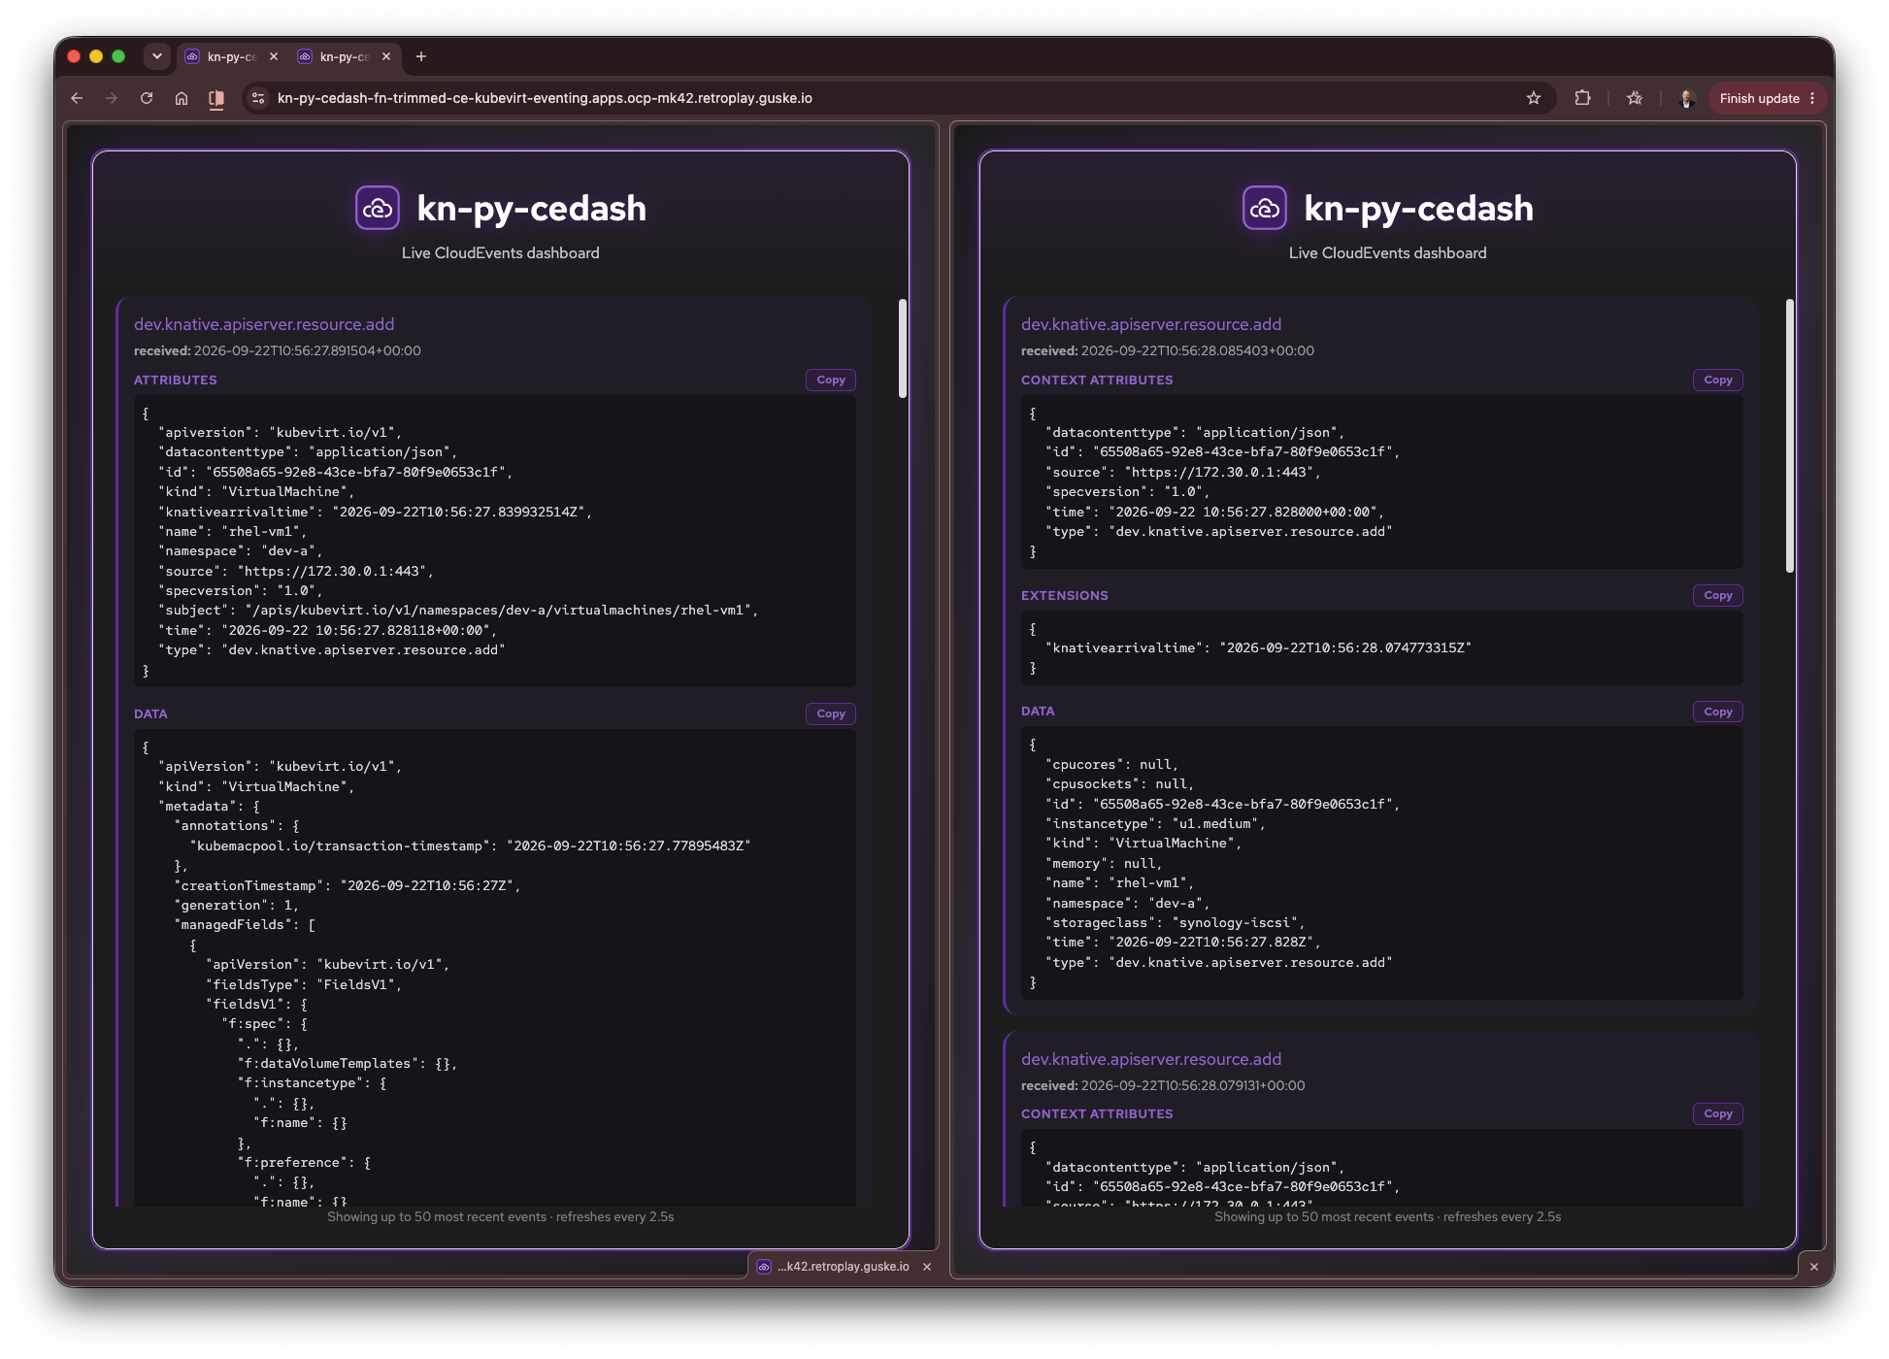Expand the tab search dropdown chevron

coord(156,56)
